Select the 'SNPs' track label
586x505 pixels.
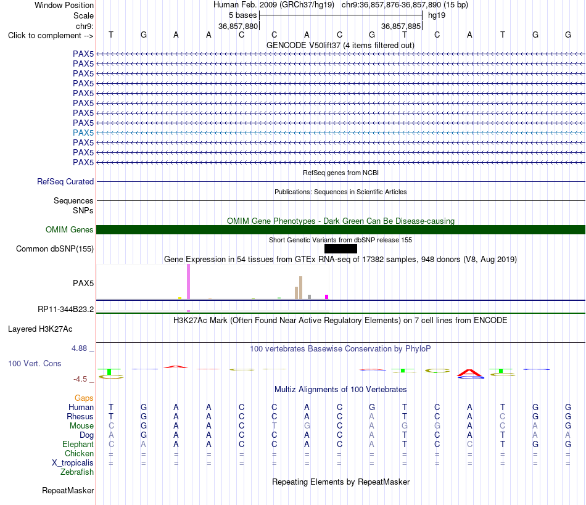(x=83, y=211)
